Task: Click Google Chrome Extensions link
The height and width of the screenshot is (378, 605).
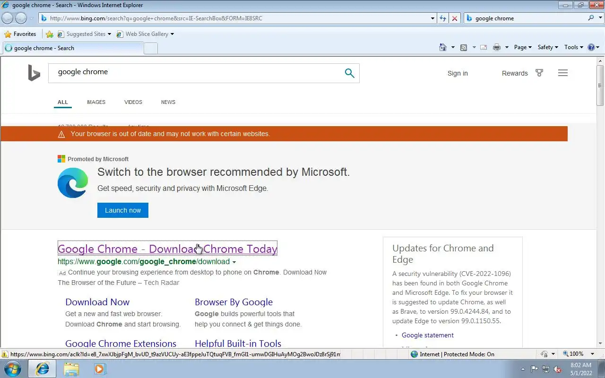Action: coord(121,344)
